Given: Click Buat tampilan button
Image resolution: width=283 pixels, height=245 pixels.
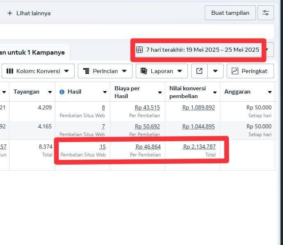Looking at the screenshot, I should click(x=230, y=13).
